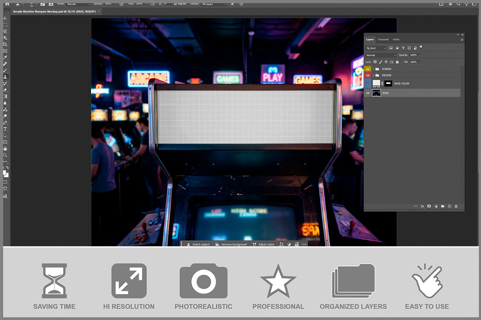Viewport: 481px width, 320px height.
Task: Toggle Quick Mask mode
Action: tap(6, 181)
